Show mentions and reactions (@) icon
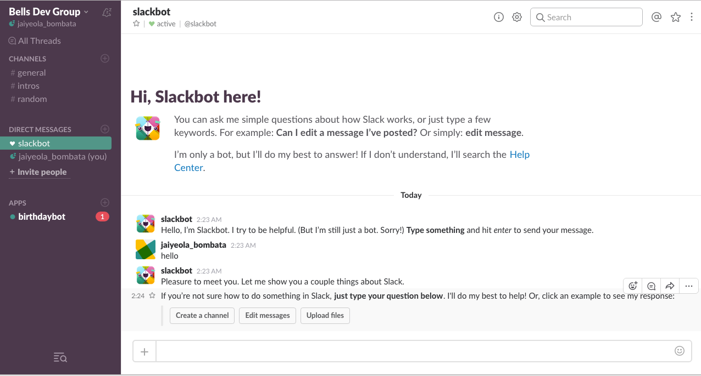This screenshot has width=701, height=376. pyautogui.click(x=656, y=17)
